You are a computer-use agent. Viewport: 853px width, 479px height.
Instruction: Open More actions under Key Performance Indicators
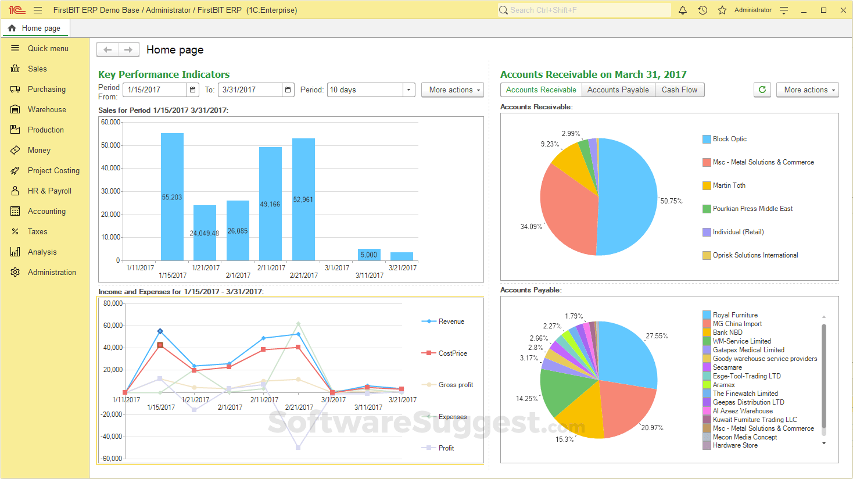point(453,90)
